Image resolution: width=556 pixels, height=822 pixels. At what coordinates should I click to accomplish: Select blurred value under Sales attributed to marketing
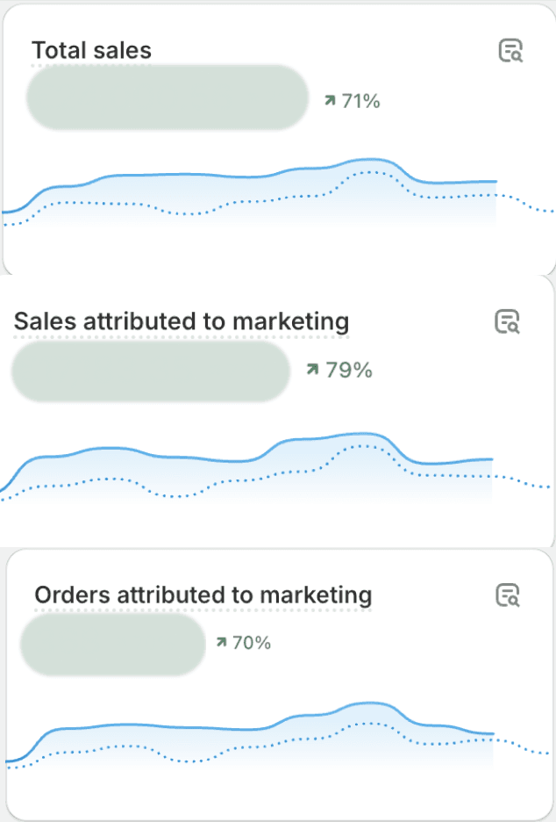tap(151, 371)
